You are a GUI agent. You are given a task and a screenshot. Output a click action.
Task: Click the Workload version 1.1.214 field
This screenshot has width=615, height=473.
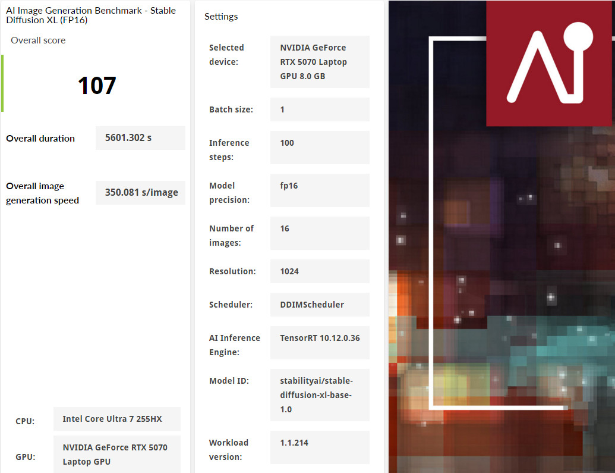320,447
